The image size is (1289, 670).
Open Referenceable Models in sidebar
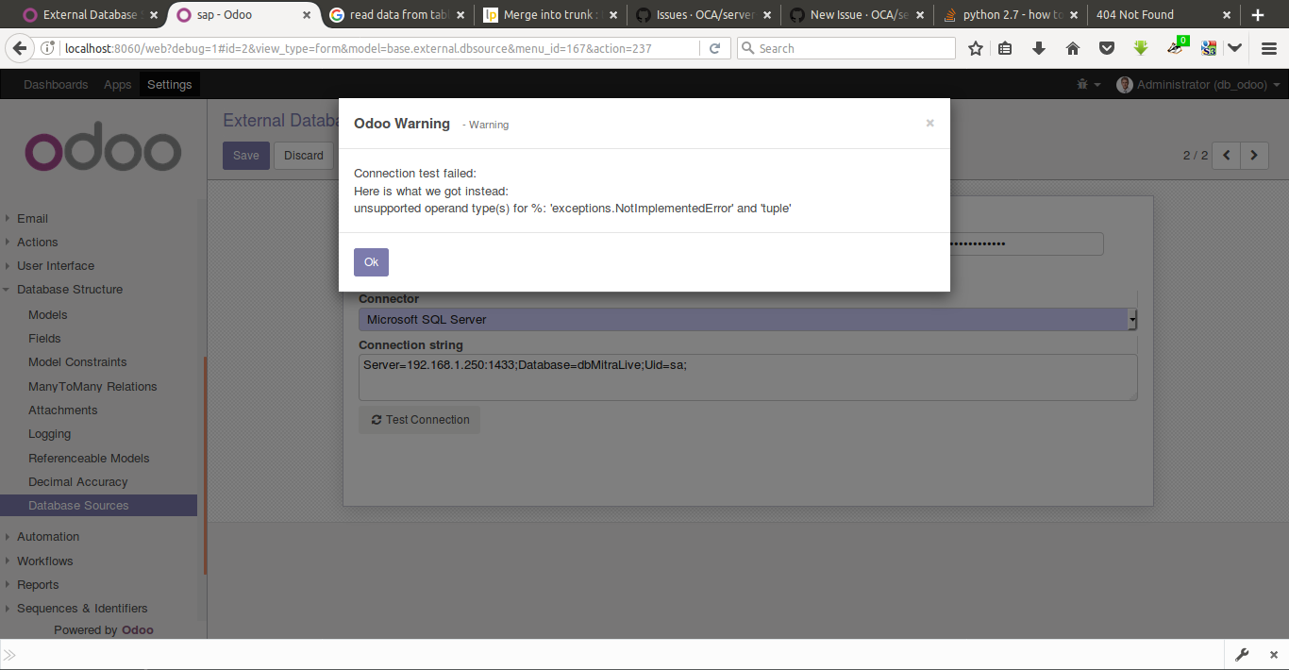click(x=89, y=458)
